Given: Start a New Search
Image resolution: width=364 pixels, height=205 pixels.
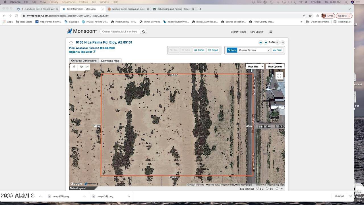Looking at the screenshot, I should click(x=257, y=32).
